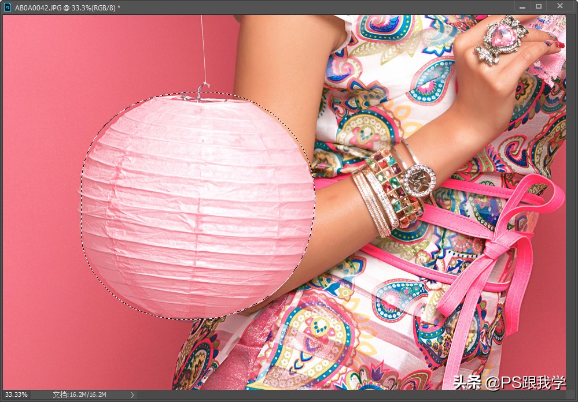Close the AB0A0042.JPG document window
The height and width of the screenshot is (402, 578).
pos(560,6)
